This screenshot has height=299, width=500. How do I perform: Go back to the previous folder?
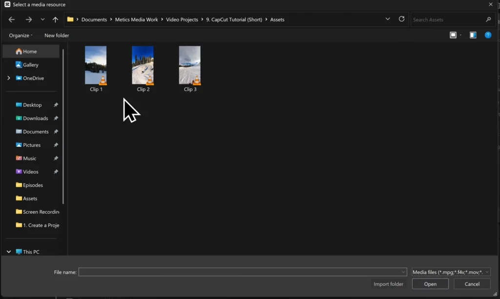coord(12,20)
